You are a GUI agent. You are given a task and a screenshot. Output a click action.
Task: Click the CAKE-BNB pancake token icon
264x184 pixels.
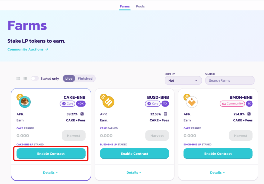point(25,102)
